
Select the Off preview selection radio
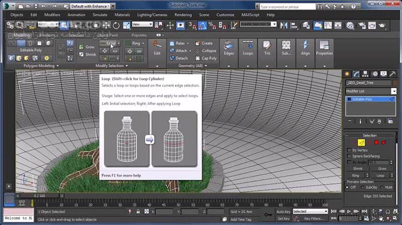347,187
